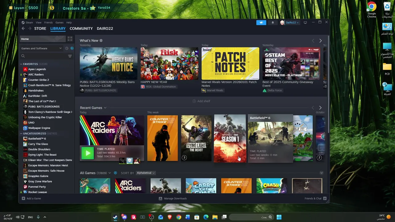Viewport: 395px width, 222px height.
Task: Open All Games shelf dropdown
Action: 110,173
